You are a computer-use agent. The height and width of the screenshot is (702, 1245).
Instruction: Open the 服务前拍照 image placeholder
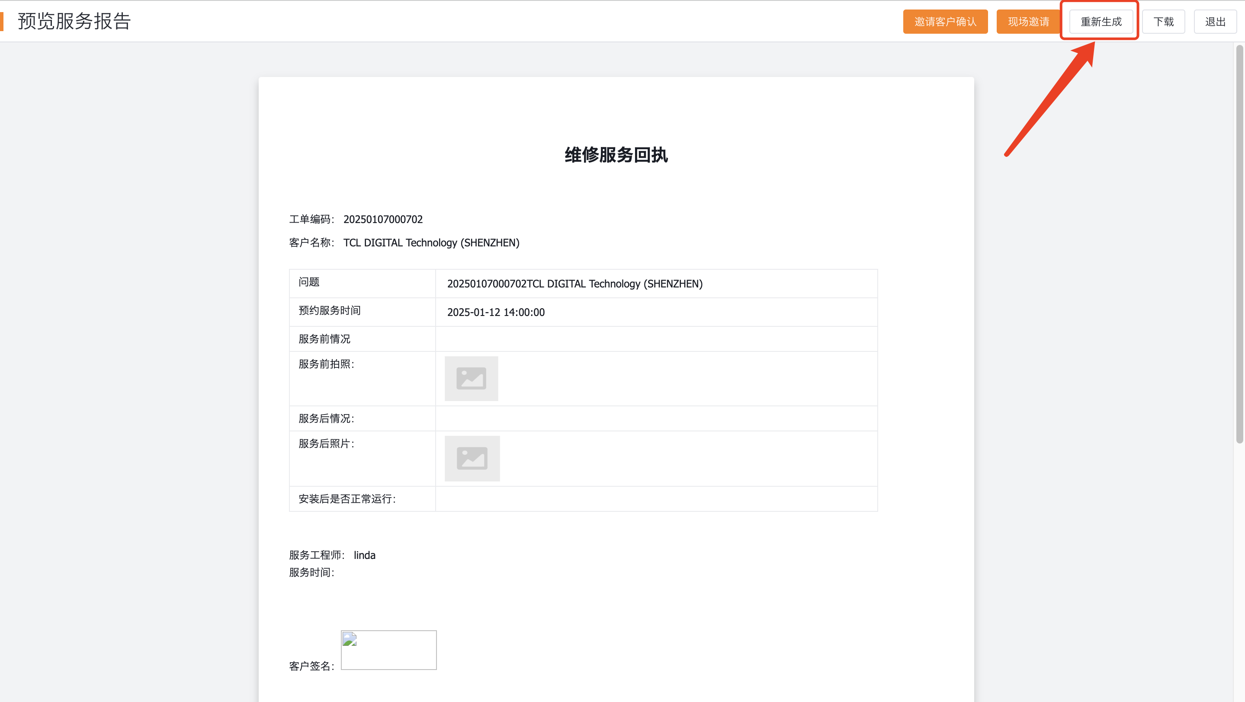[471, 379]
